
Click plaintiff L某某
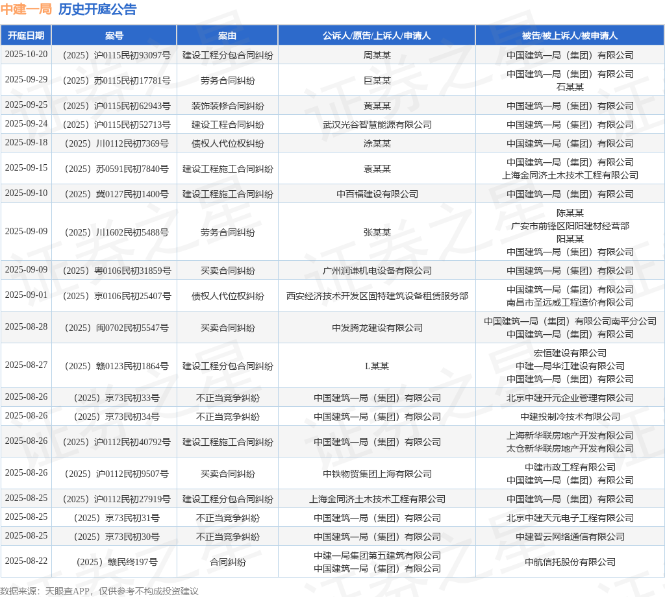pos(377,365)
